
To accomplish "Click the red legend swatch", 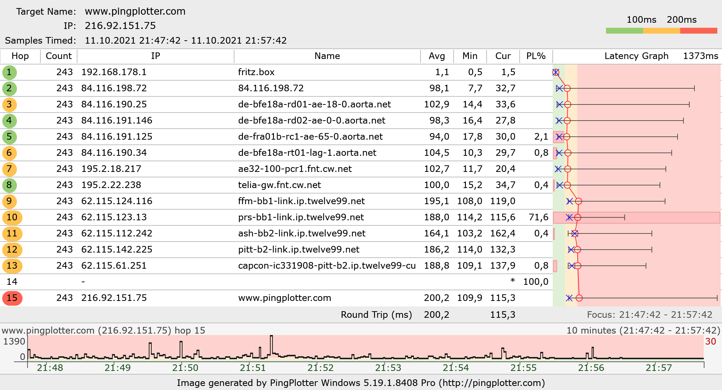I will 698,31.
